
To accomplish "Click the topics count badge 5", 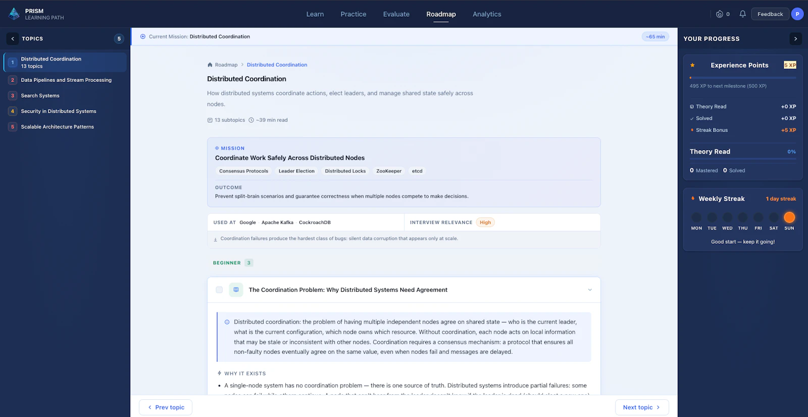I will [119, 38].
